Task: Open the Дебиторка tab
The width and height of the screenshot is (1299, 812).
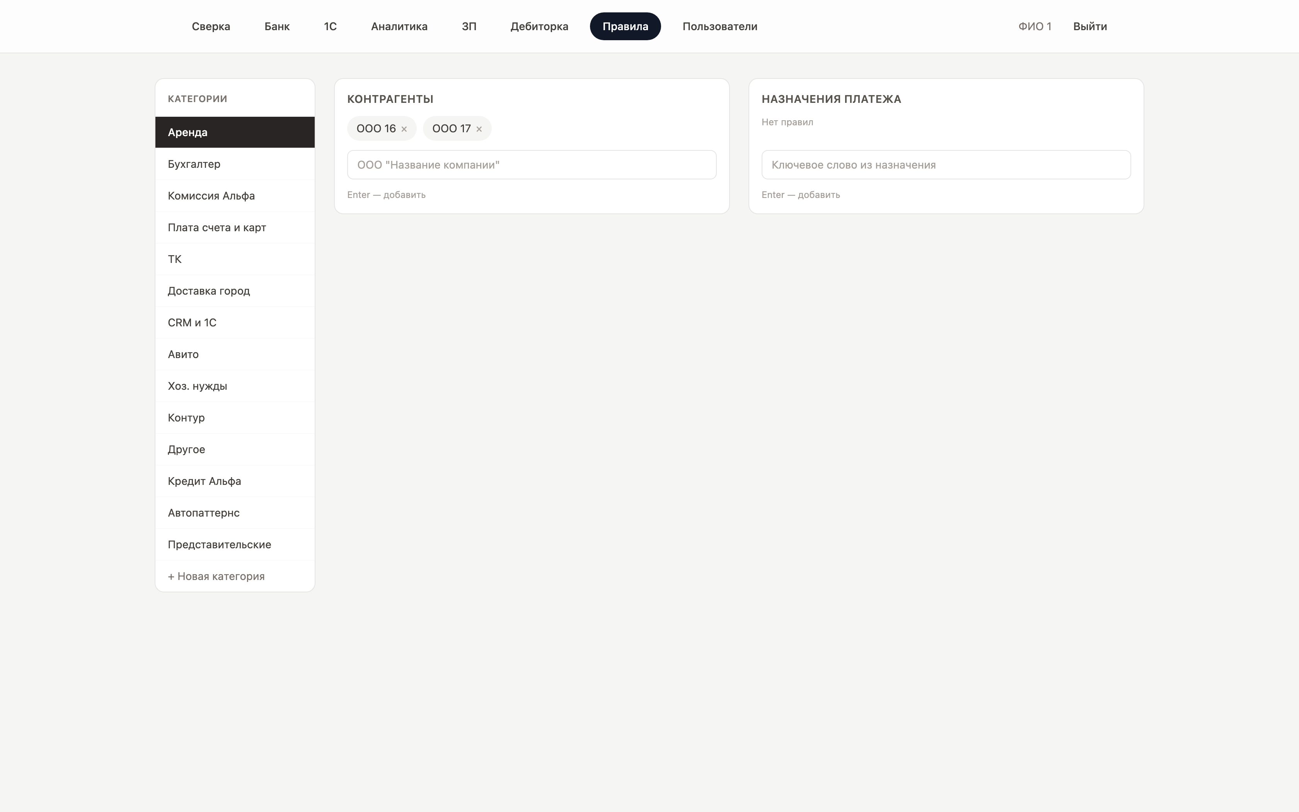Action: pyautogui.click(x=539, y=26)
